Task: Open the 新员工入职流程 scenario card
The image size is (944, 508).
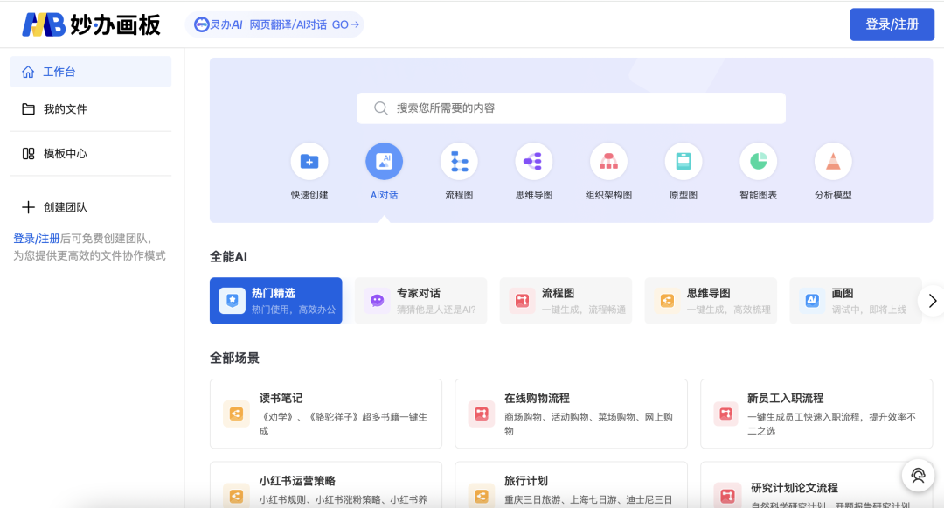Action: pyautogui.click(x=816, y=414)
